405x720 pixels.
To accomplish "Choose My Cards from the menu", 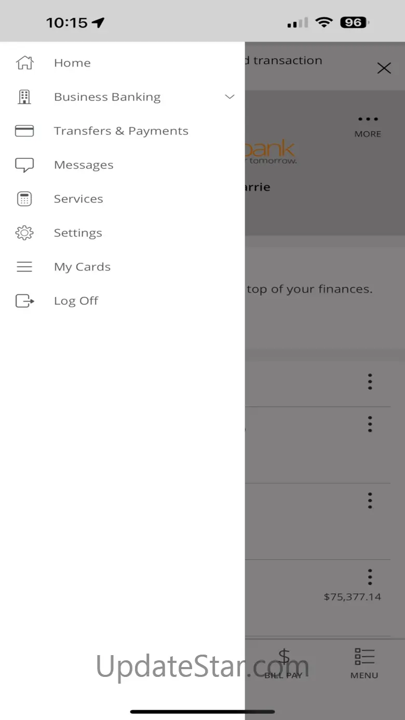I will 82,267.
